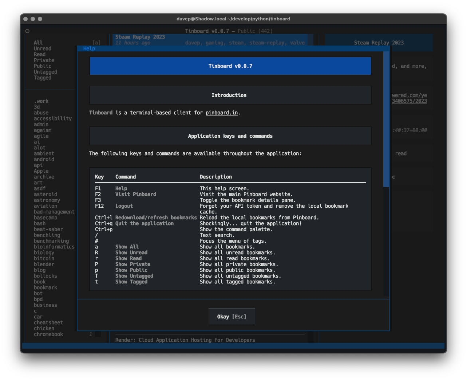Choose the bad-management tag
The image size is (467, 380).
(x=54, y=212)
